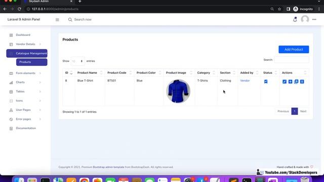Screen dimensions: 324x182
Task: Open Documentation sidebar entry
Action: click(x=26, y=128)
